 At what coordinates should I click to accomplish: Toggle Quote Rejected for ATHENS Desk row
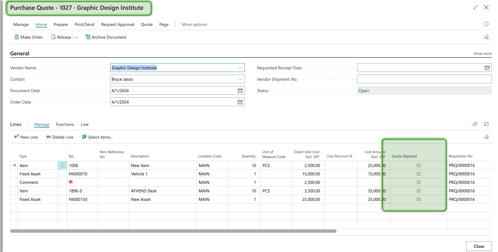pyautogui.click(x=418, y=191)
